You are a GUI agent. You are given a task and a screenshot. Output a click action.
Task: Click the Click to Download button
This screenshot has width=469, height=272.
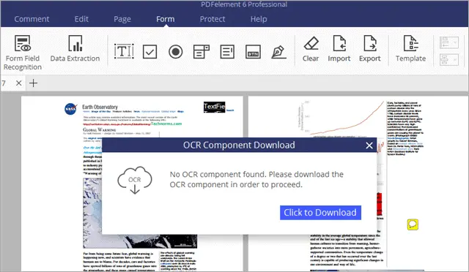point(320,213)
